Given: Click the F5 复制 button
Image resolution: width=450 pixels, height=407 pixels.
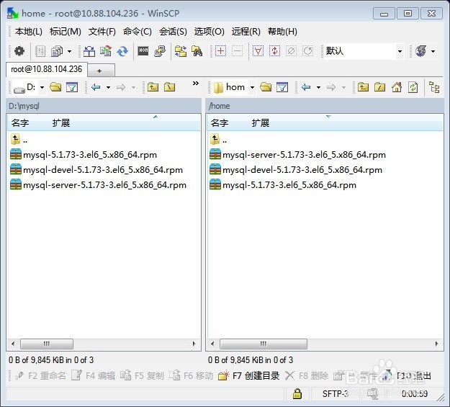Looking at the screenshot, I should 142,376.
